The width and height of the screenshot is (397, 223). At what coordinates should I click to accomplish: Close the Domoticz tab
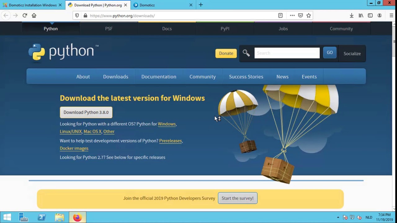pyautogui.click(x=191, y=5)
